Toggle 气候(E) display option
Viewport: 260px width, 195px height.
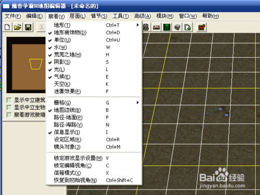94,77
